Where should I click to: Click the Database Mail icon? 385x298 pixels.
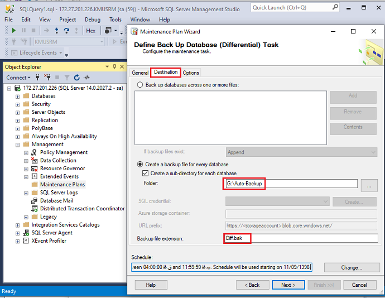pos(35,200)
